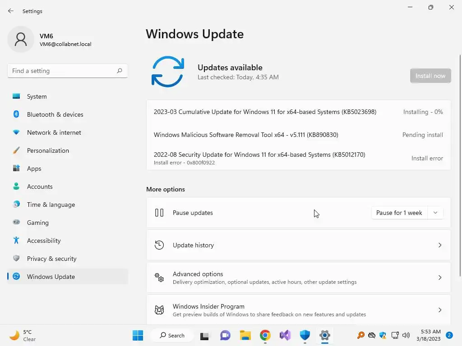The height and width of the screenshot is (346, 462).
Task: Click the cloud sync-off icon in system tray
Action: (x=372, y=335)
